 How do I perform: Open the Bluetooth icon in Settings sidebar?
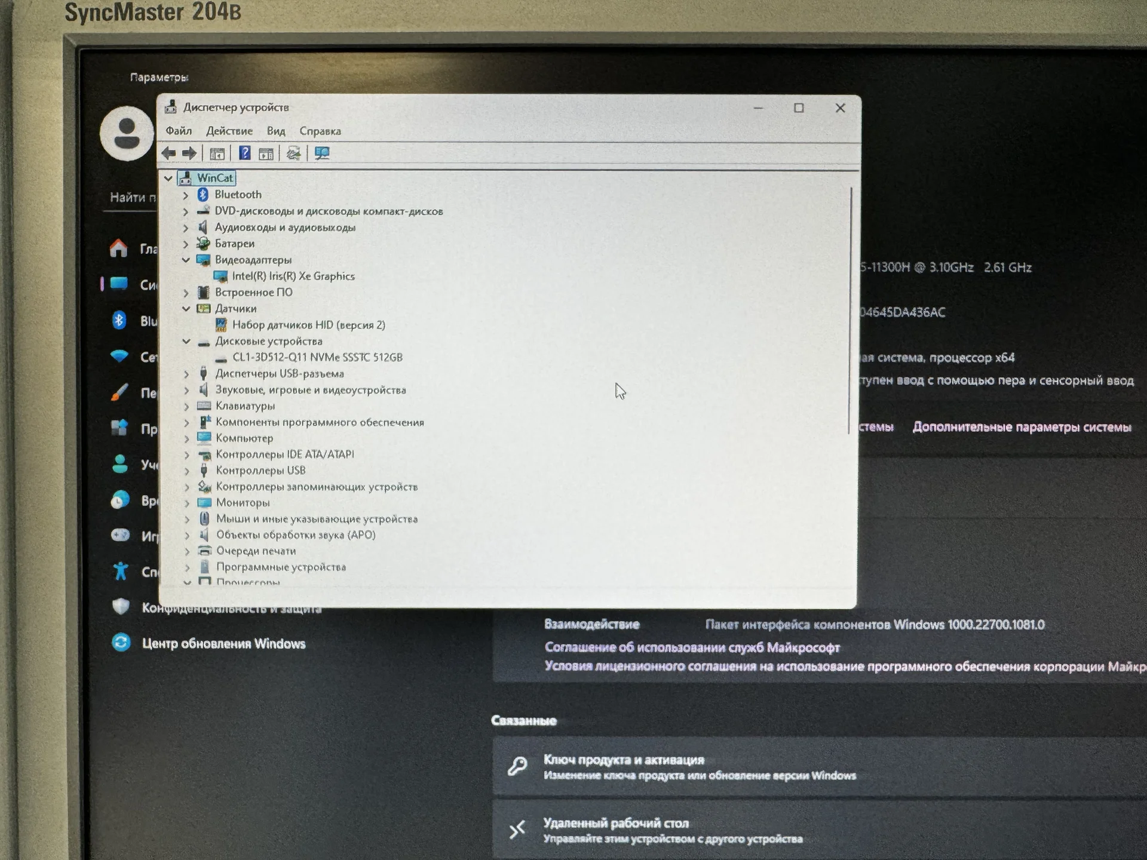coord(119,321)
